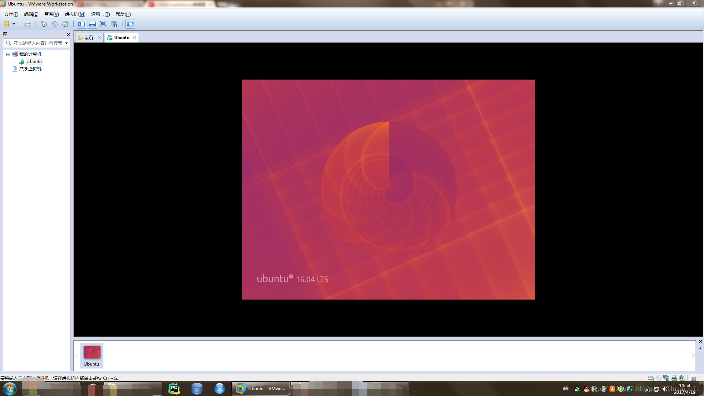Open the library search filter dropdown
Image resolution: width=704 pixels, height=396 pixels.
(66, 43)
